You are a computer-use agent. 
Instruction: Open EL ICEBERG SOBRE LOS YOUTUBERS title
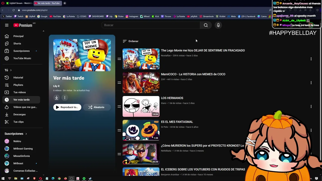[x=203, y=169]
